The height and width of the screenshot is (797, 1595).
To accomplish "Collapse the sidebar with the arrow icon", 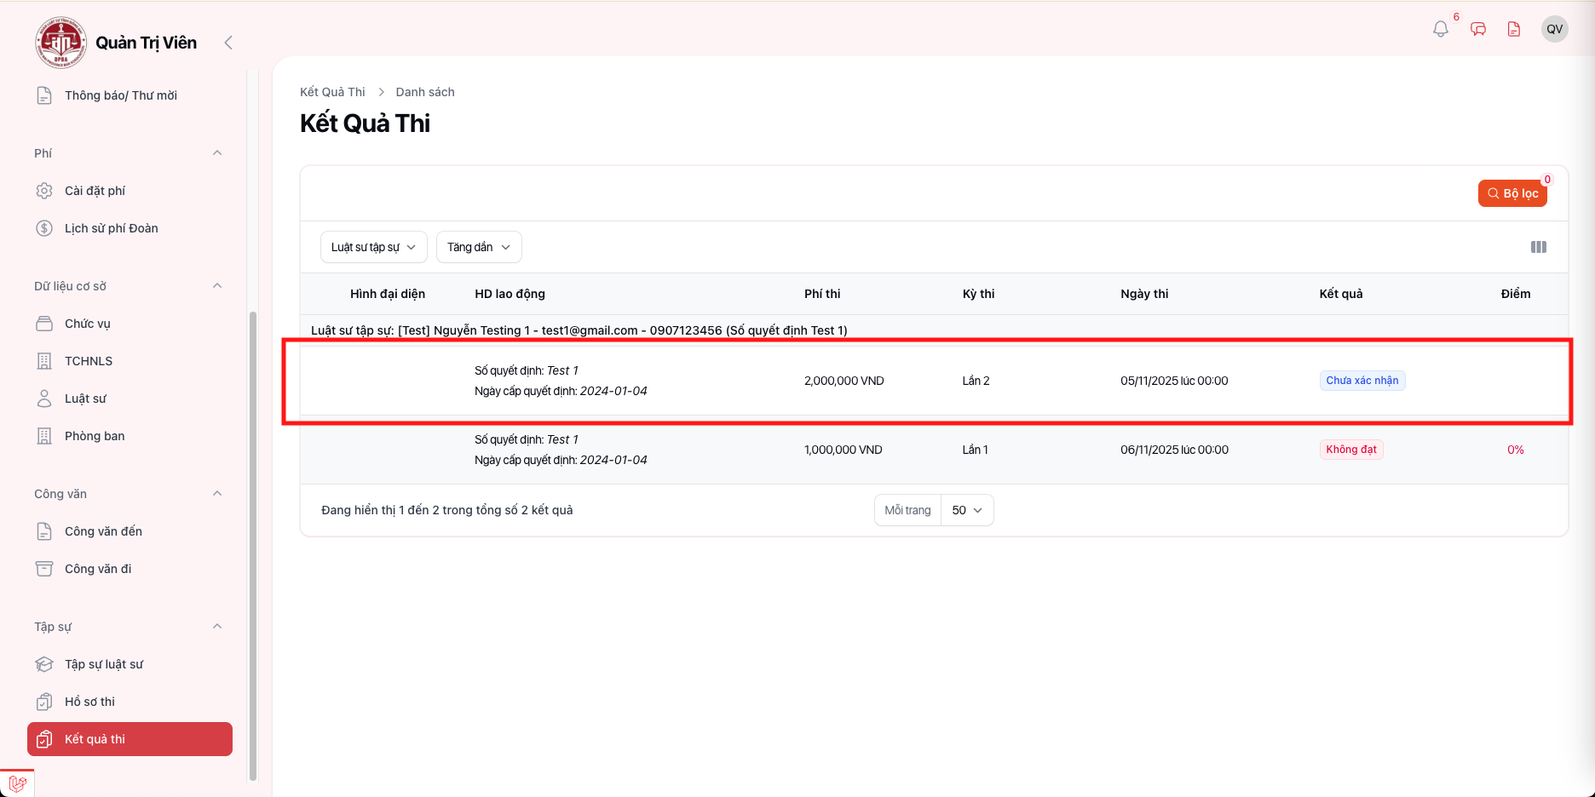I will pos(228,43).
